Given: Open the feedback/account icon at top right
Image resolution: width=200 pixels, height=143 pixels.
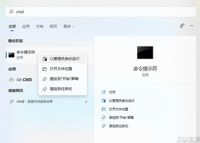Looking at the screenshot, I should pos(182,26).
